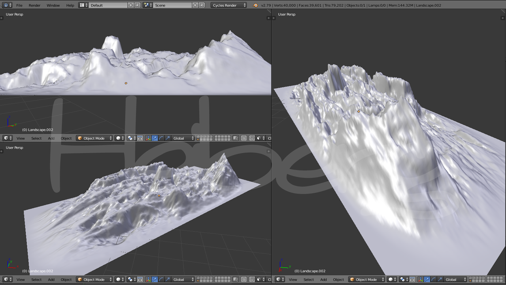Toggle scale manipulator in right viewport header
The image size is (506, 285).
coord(440,279)
